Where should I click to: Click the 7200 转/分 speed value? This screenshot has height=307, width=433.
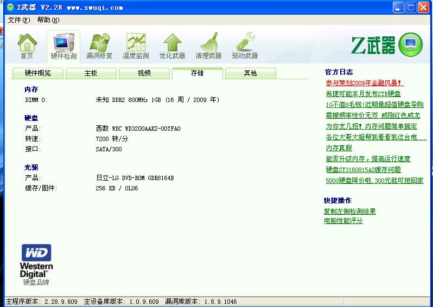pos(112,139)
